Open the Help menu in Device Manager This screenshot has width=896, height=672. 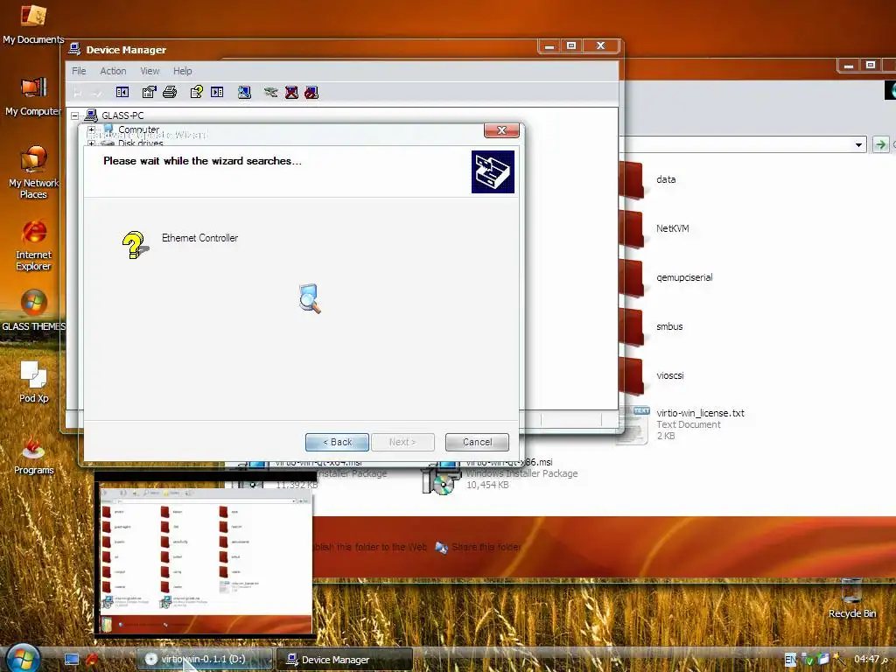183,71
